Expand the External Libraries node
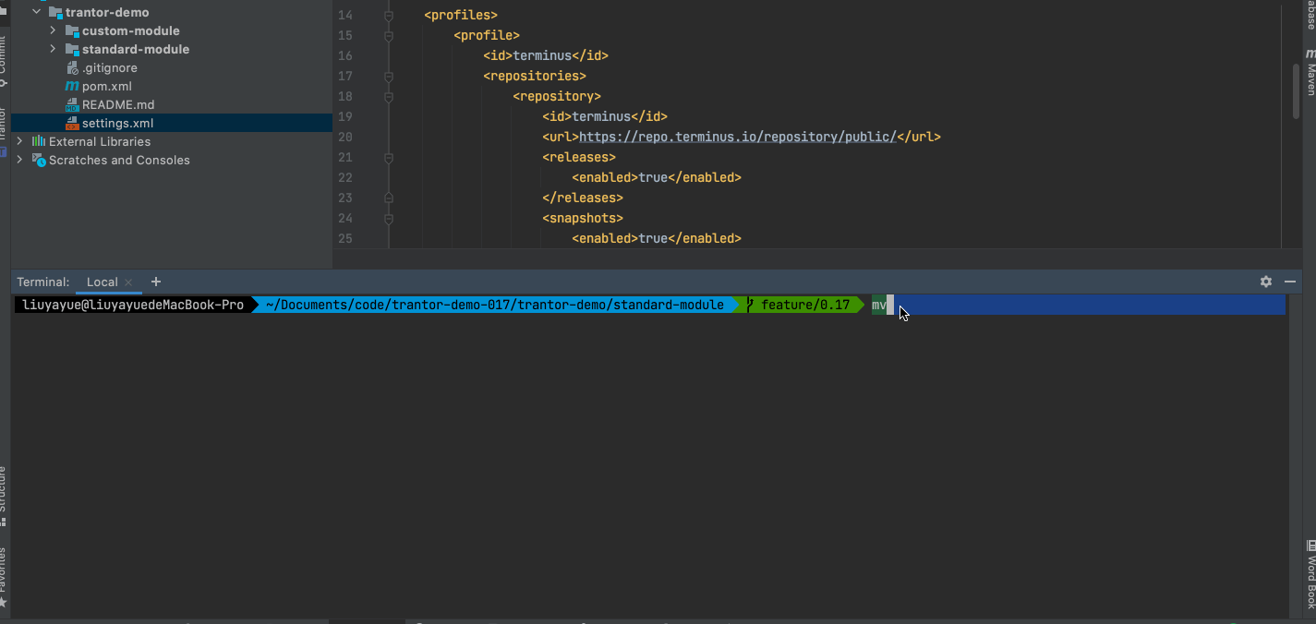This screenshot has width=1316, height=624. 18,141
